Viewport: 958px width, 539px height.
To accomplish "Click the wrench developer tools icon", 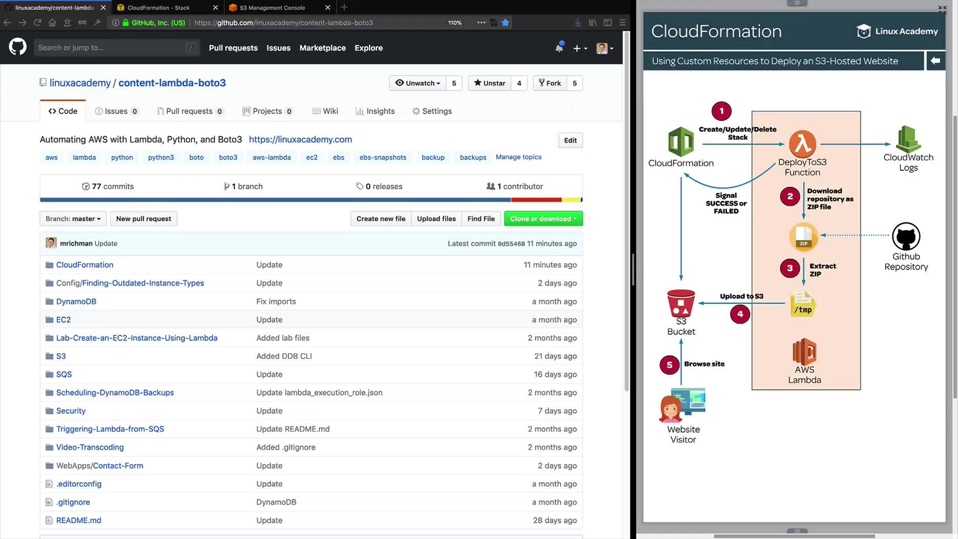I will (x=97, y=23).
